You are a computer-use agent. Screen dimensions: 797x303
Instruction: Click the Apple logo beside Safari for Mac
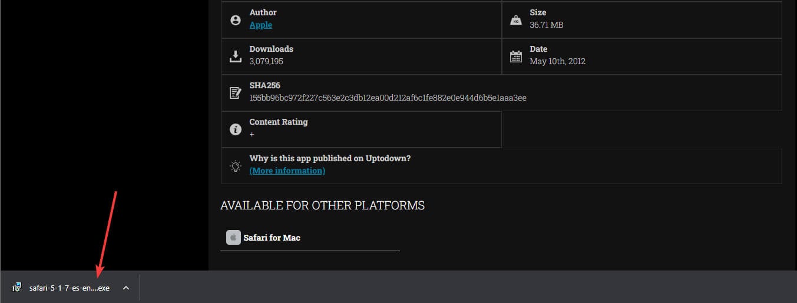click(233, 238)
